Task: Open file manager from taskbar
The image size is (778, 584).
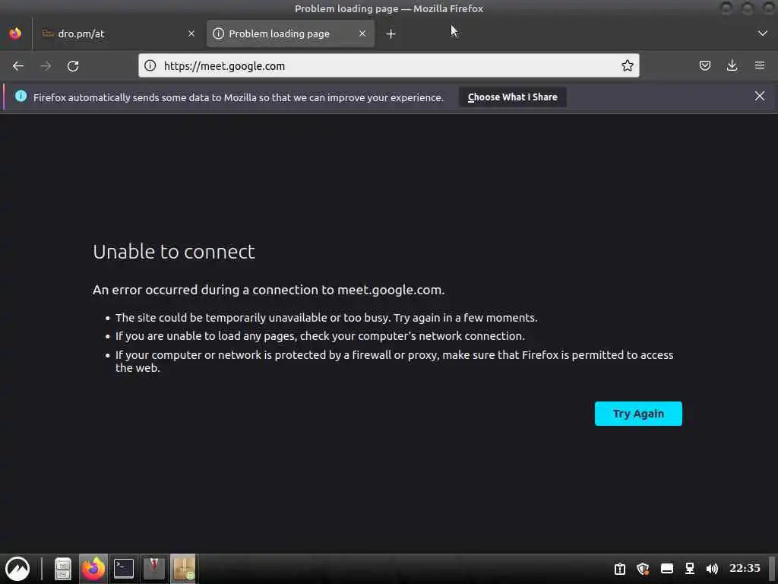Action: coord(63,569)
